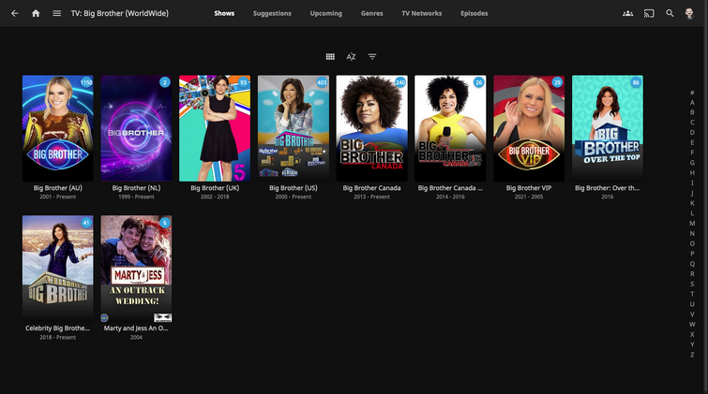Click the '2002 - 2018' year text
This screenshot has width=708, height=394.
coord(215,197)
